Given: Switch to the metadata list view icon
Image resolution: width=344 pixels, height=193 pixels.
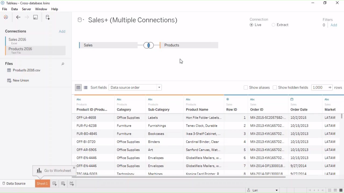Looking at the screenshot, I should pos(85,87).
